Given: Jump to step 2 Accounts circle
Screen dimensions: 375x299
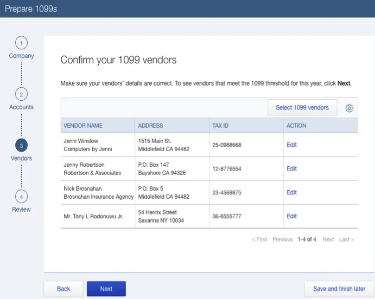Looking at the screenshot, I should (21, 94).
